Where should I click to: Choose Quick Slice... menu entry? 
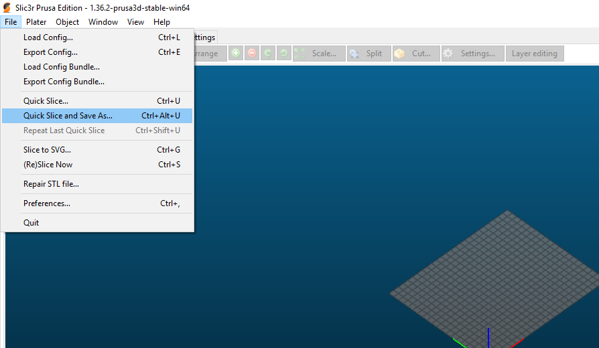(97, 101)
